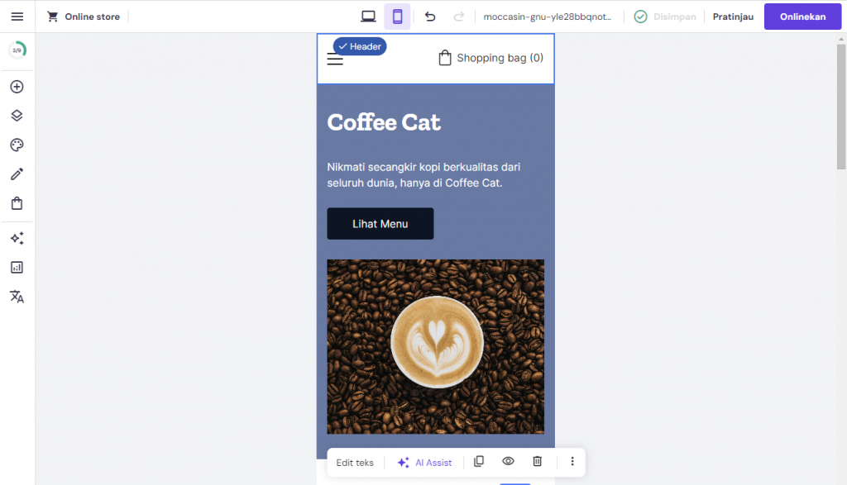Select the desktop view icon
847x485 pixels.
point(367,16)
